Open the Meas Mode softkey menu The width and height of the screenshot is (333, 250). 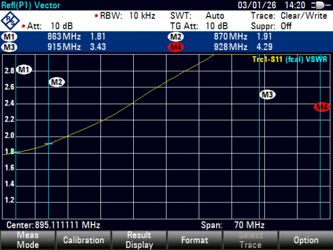27,240
